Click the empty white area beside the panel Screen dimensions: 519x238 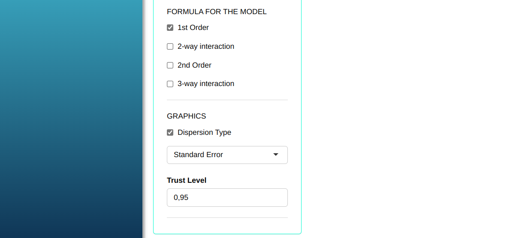coord(407,120)
